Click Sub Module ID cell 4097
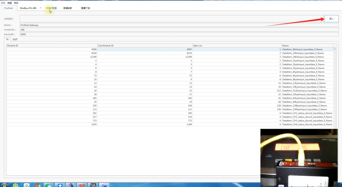The height and width of the screenshot is (187, 342). click(x=145, y=49)
